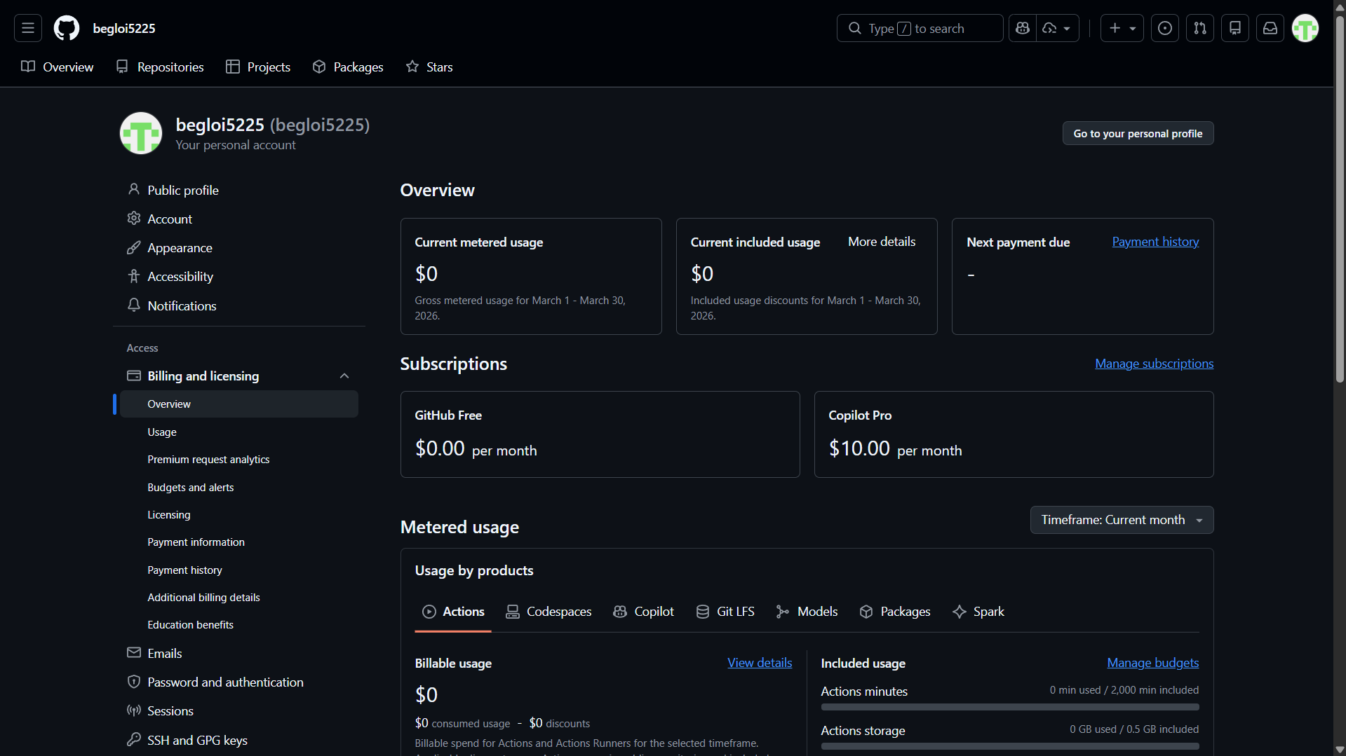
Task: Open the Repositories profile tab
Action: (x=160, y=67)
